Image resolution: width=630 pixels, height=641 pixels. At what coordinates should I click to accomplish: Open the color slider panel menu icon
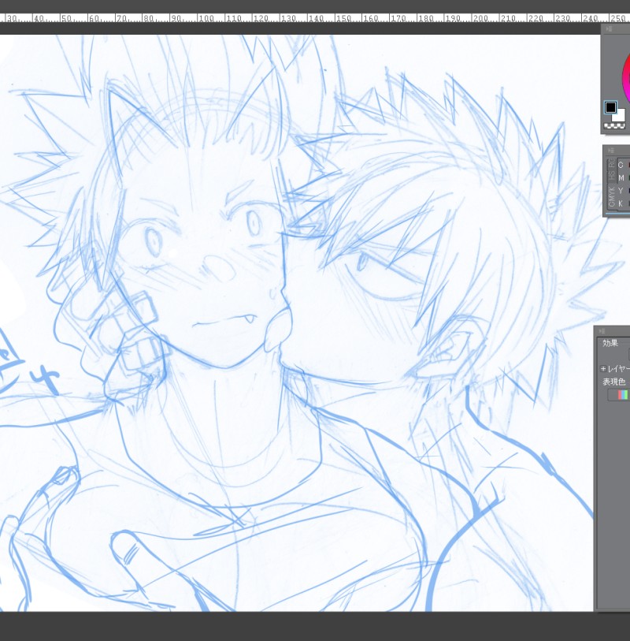click(x=611, y=151)
